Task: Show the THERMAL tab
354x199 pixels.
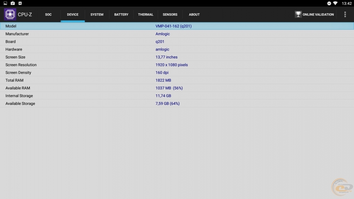Action: [x=146, y=15]
